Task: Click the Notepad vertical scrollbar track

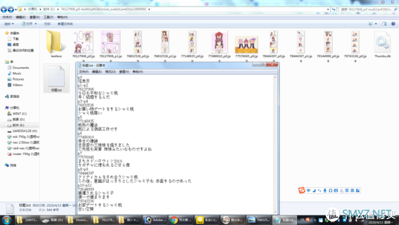Action: click(x=275, y=145)
